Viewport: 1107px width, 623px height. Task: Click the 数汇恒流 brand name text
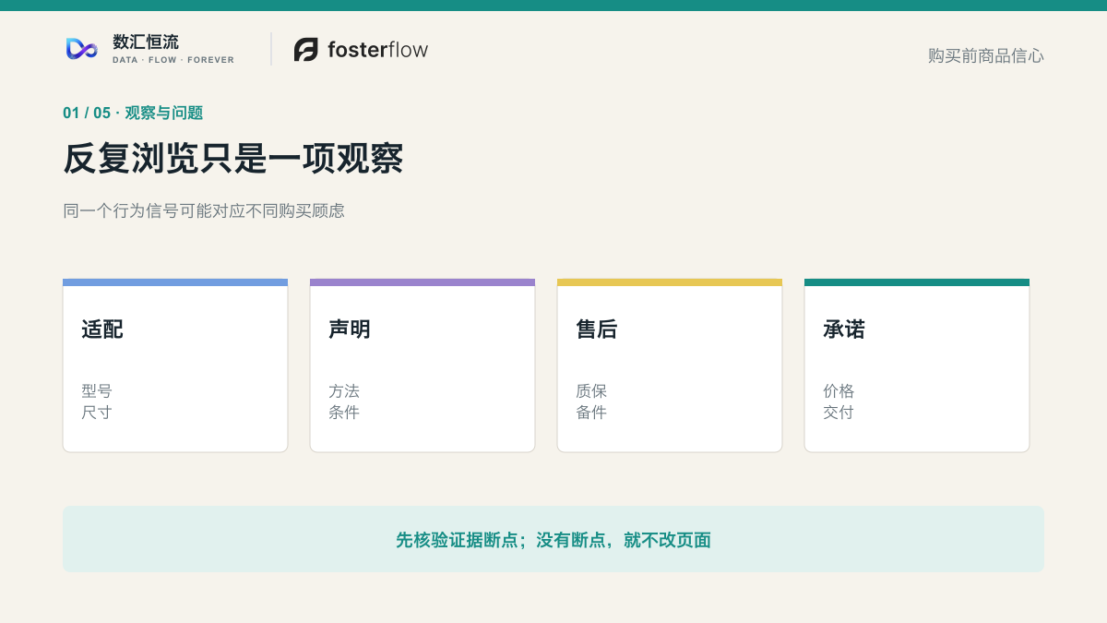pos(146,42)
